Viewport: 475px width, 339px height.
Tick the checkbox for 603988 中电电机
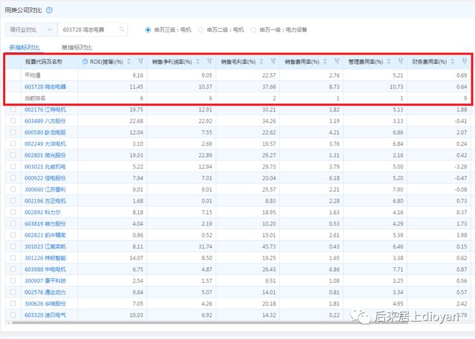click(14, 269)
